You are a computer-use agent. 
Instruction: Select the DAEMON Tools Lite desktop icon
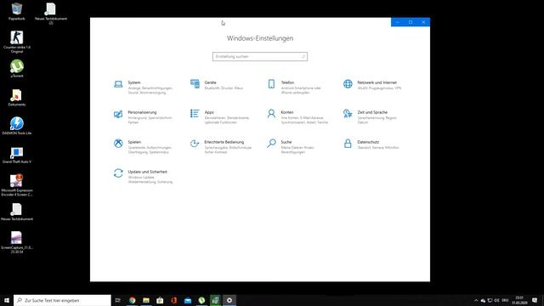17,126
